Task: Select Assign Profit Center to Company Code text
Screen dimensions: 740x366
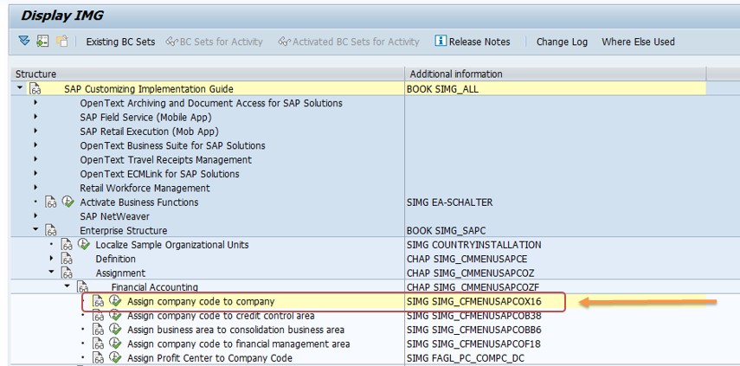Action: [x=209, y=358]
